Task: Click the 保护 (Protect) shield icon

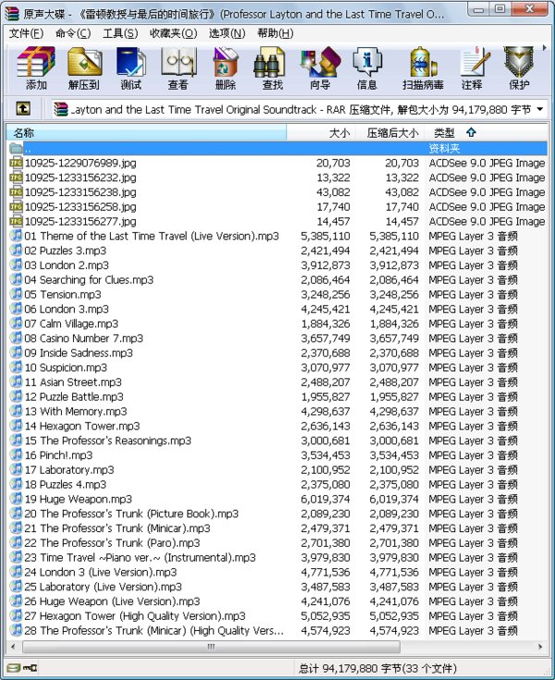Action: tap(519, 69)
